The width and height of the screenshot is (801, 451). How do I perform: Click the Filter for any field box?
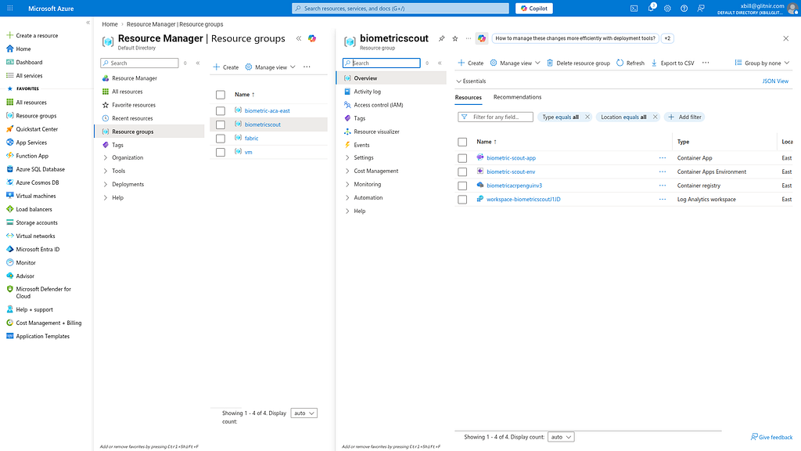[x=495, y=117]
